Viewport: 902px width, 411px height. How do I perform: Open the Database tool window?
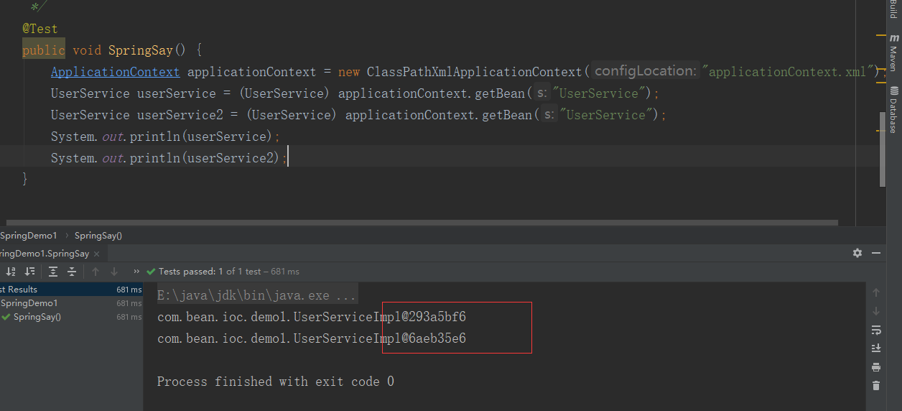coord(893,110)
